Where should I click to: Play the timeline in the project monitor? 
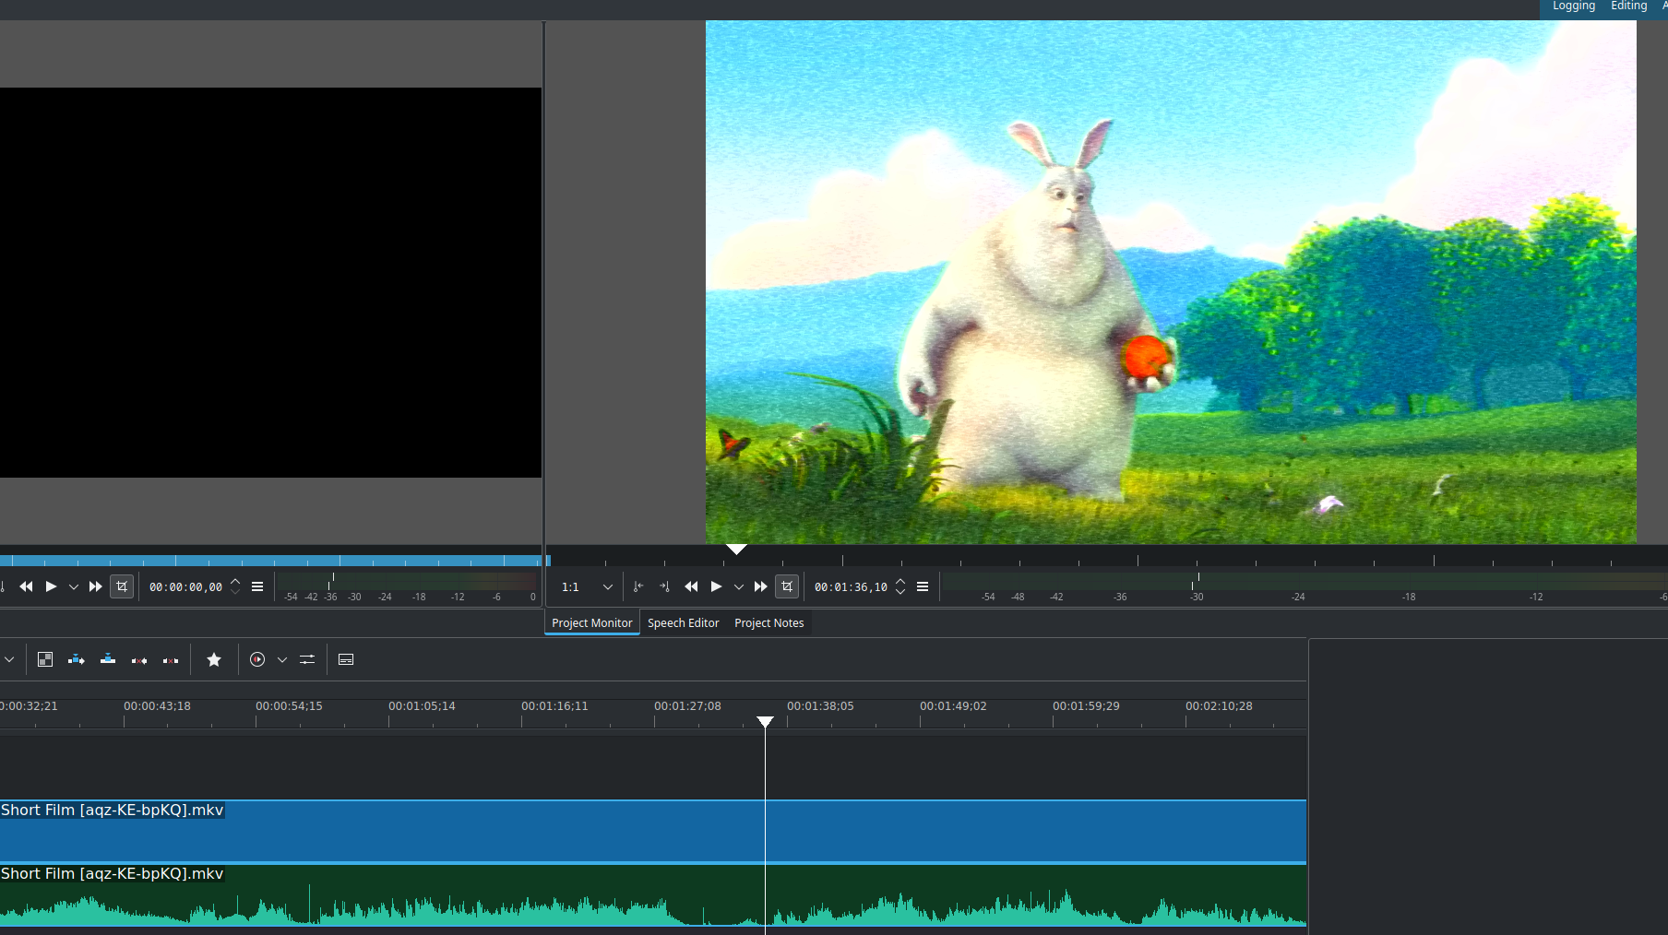click(x=716, y=586)
